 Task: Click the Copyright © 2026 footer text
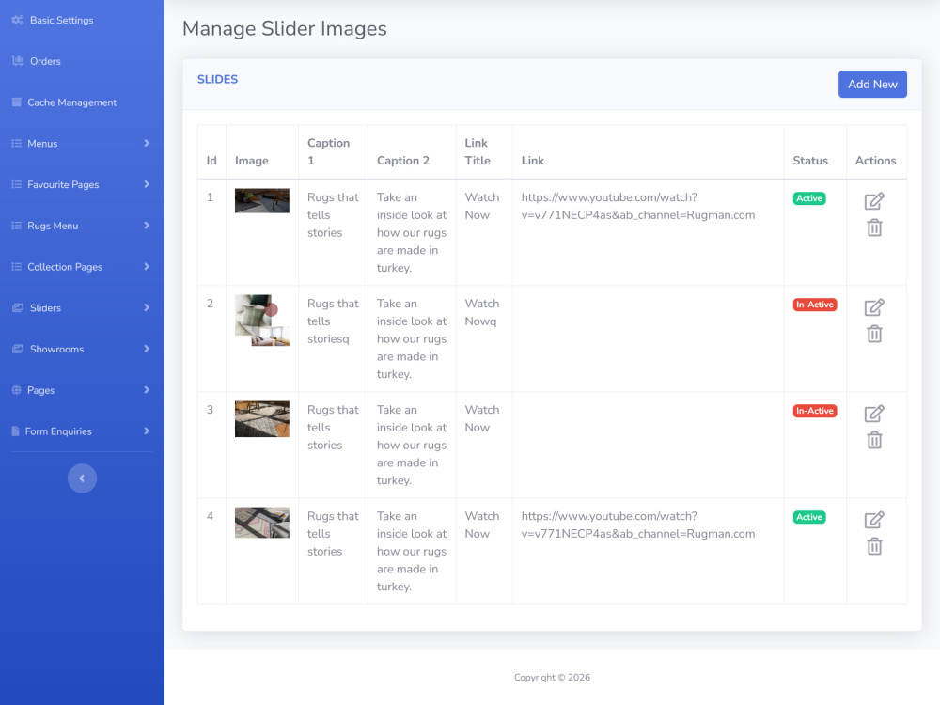[552, 678]
